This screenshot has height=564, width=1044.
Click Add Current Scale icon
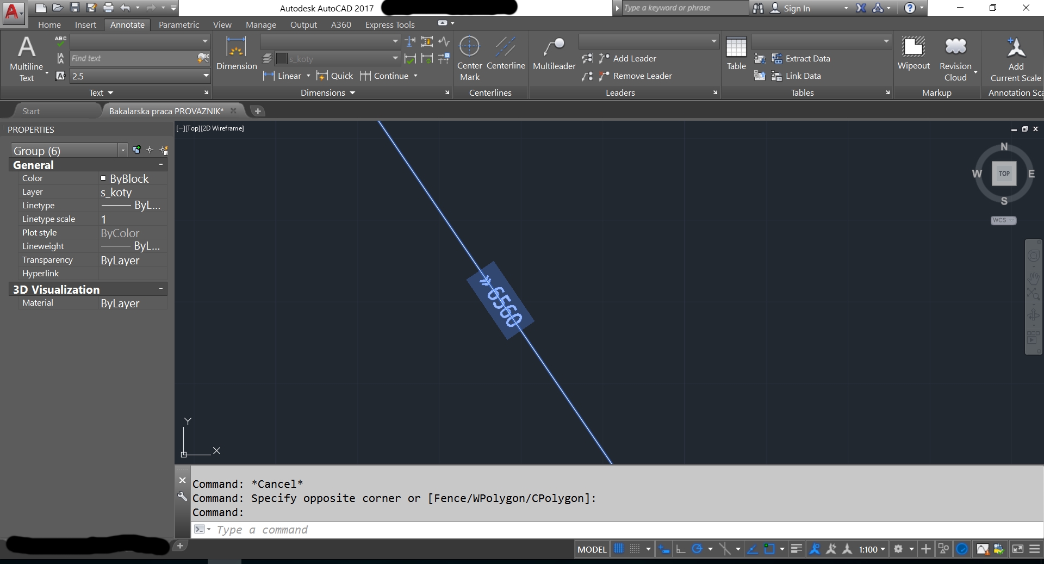click(1015, 59)
